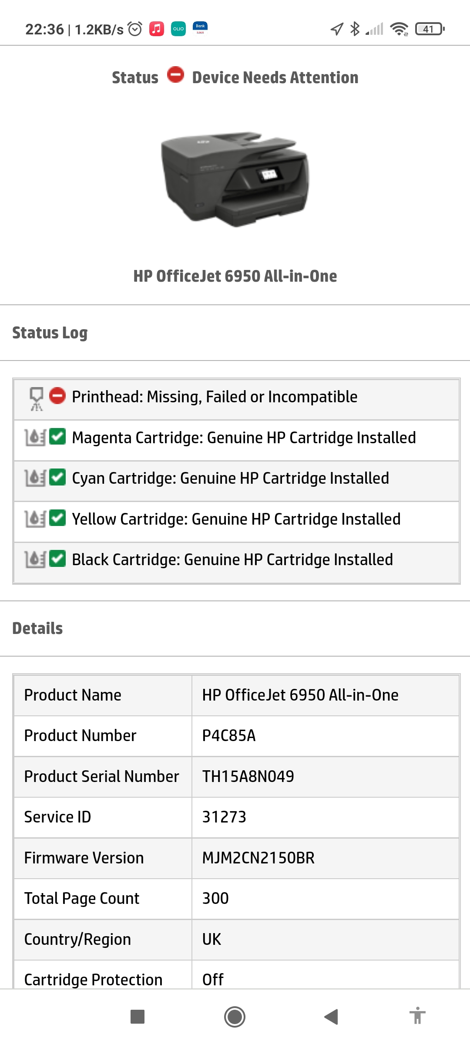Tap the Cyan Cartridge ink level icon
470x1045 pixels.
click(35, 478)
